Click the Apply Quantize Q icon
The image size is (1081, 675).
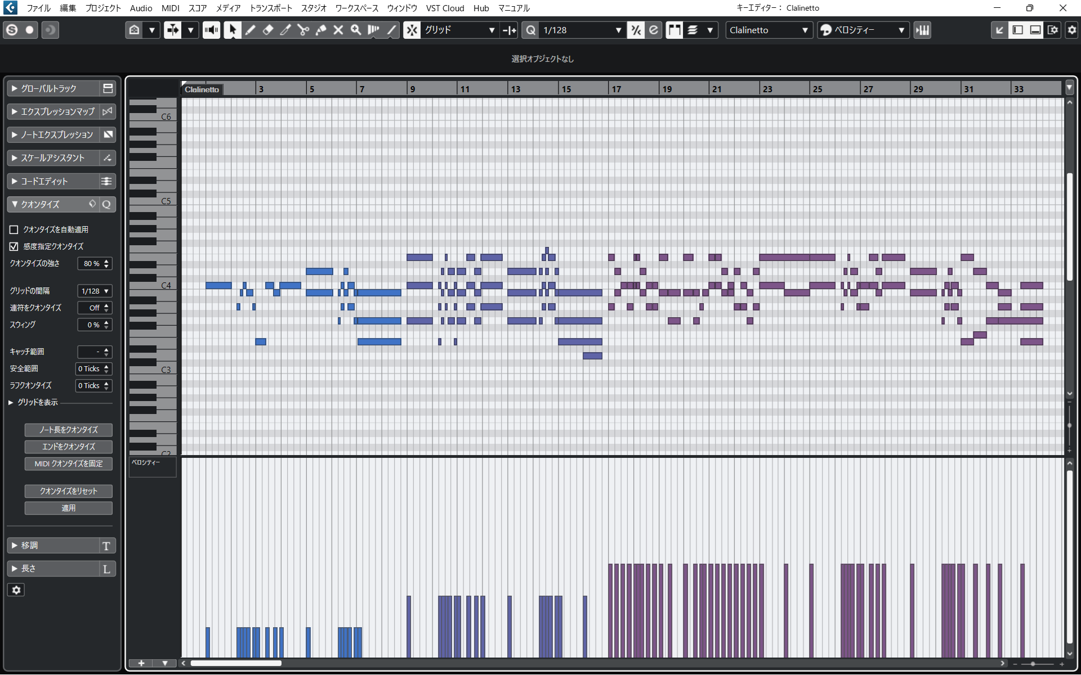tap(531, 30)
